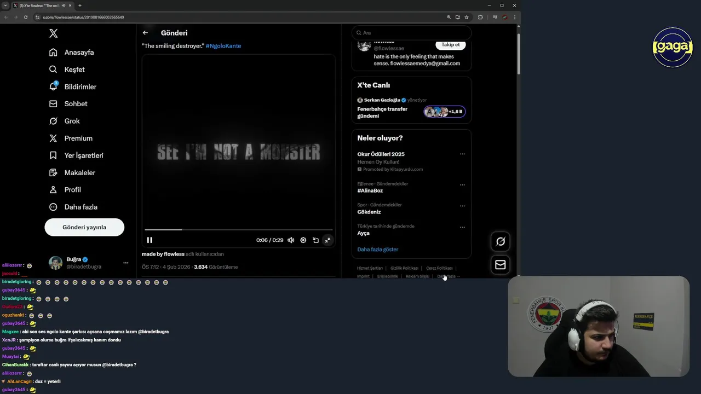Open Sohbet messages

point(68,104)
